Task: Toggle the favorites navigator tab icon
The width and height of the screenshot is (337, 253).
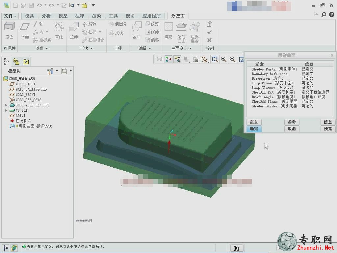Action: coord(26,62)
